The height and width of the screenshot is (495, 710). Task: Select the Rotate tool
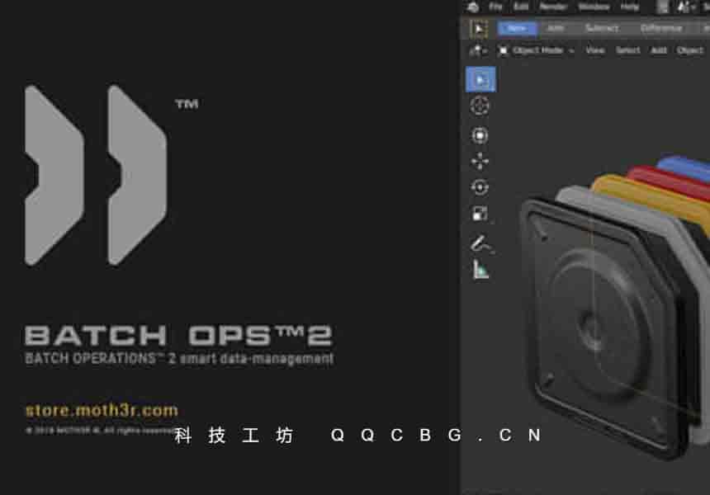point(480,187)
